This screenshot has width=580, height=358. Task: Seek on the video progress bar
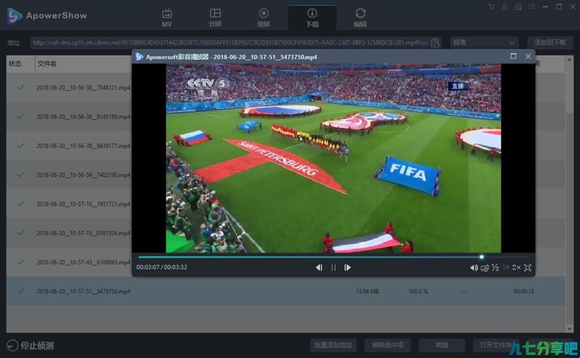[333, 257]
